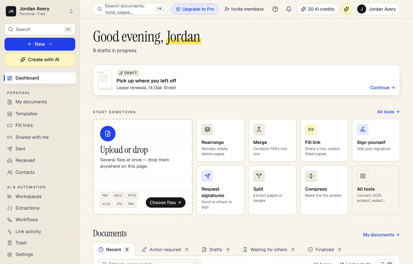Click the All tools grid icon
The image size is (413, 264).
(363, 176)
